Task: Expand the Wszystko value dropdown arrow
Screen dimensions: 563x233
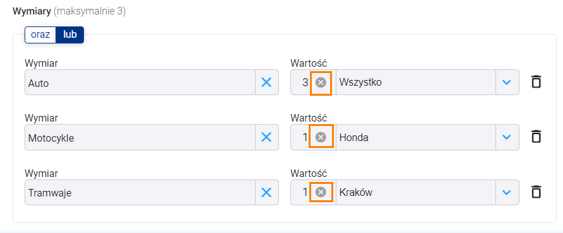Action: (507, 82)
